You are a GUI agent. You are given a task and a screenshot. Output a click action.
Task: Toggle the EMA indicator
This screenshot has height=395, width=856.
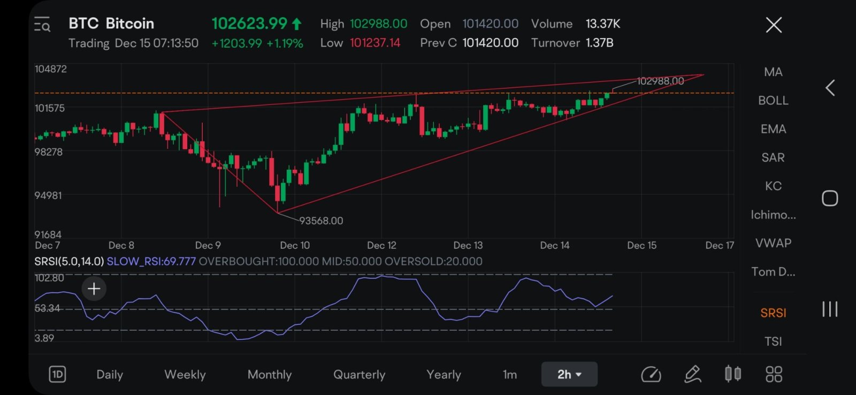pyautogui.click(x=773, y=129)
